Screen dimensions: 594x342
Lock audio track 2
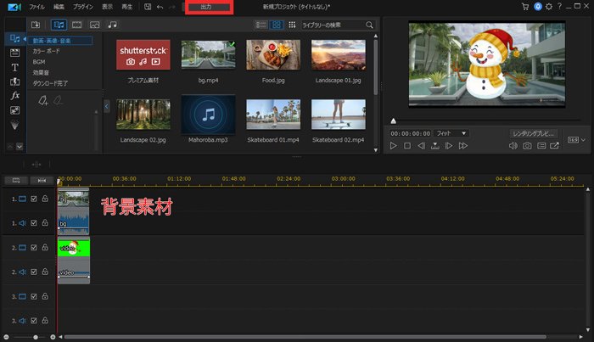(x=45, y=272)
